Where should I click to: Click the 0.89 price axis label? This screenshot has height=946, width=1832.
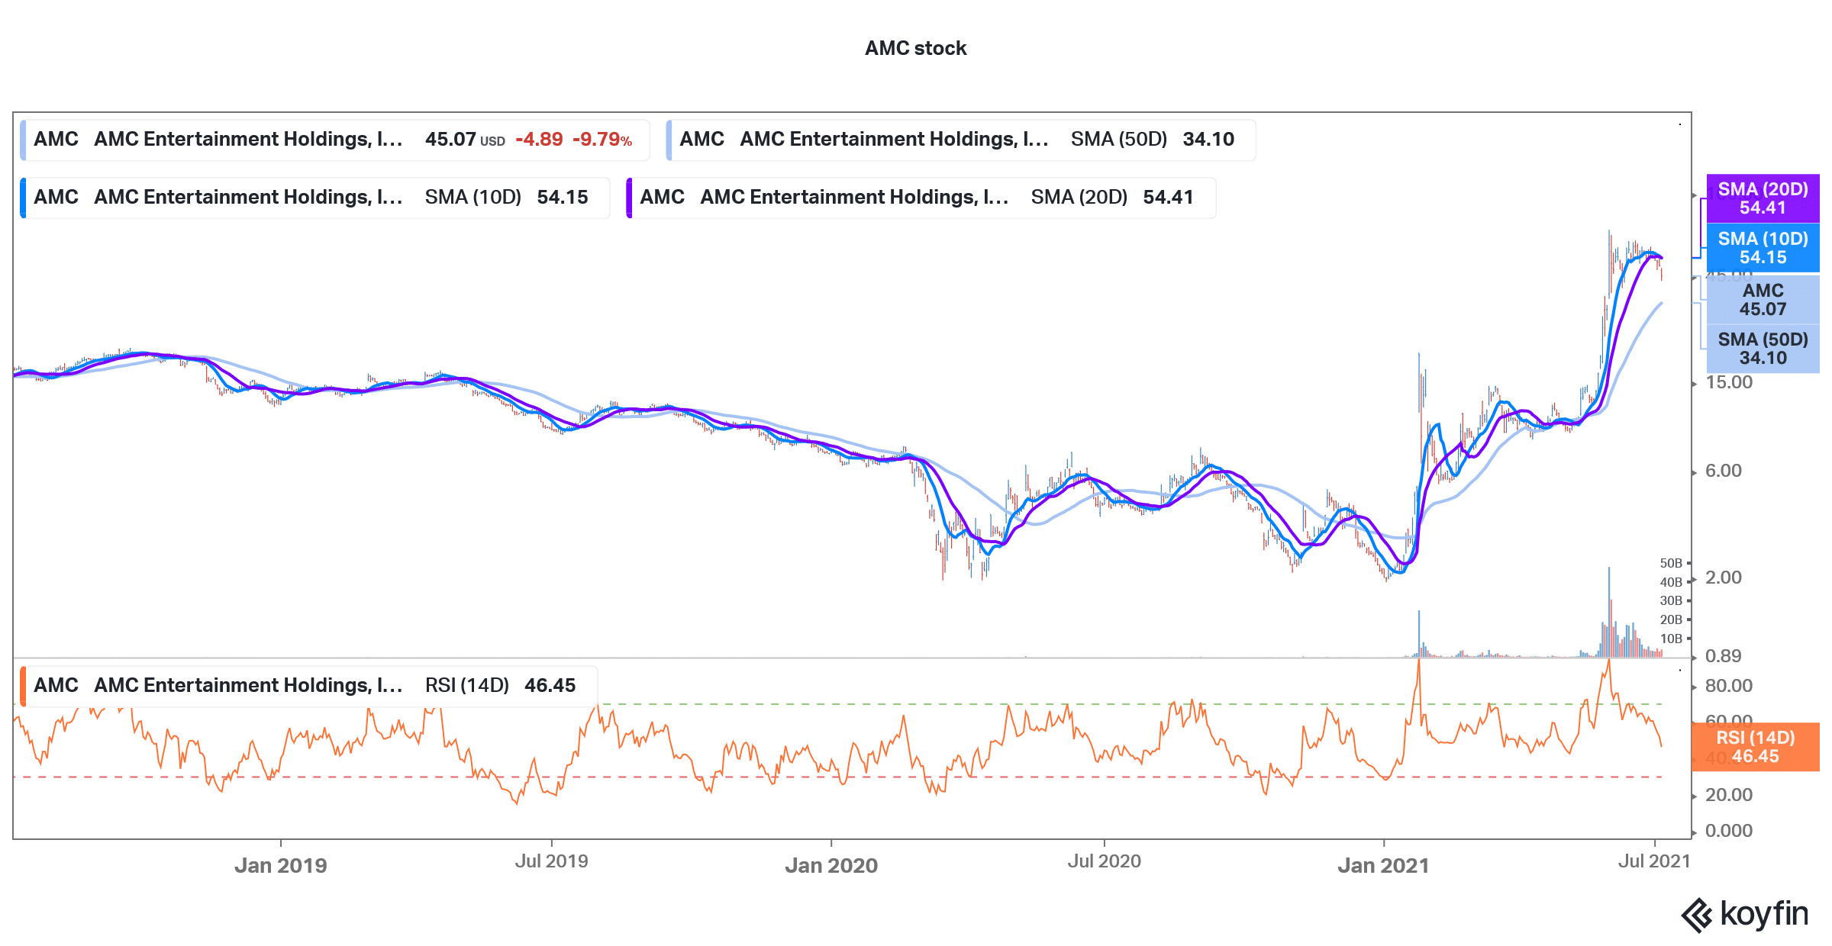(x=1724, y=656)
